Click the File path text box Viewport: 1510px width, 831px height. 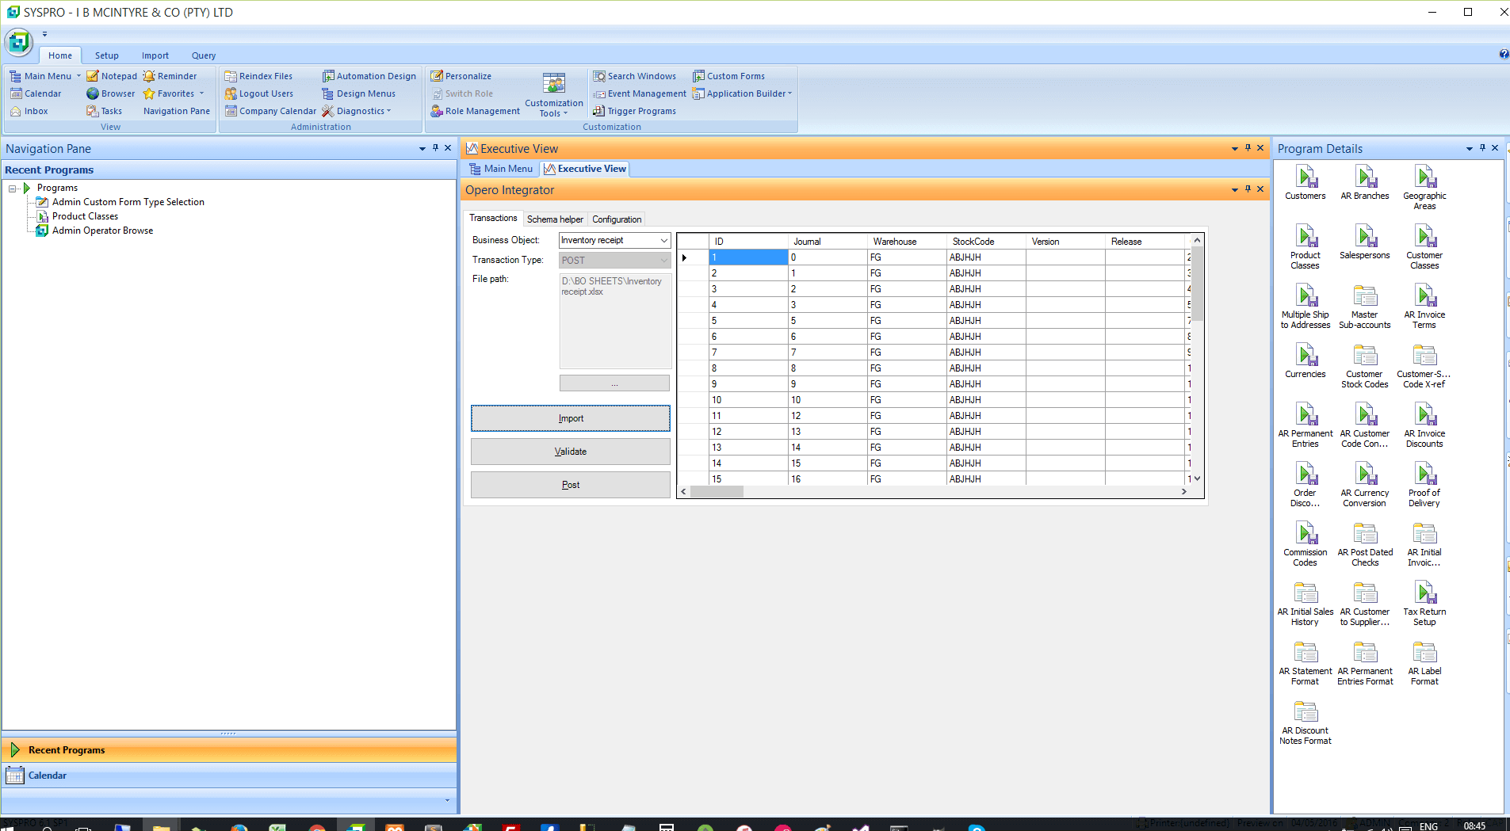615,321
